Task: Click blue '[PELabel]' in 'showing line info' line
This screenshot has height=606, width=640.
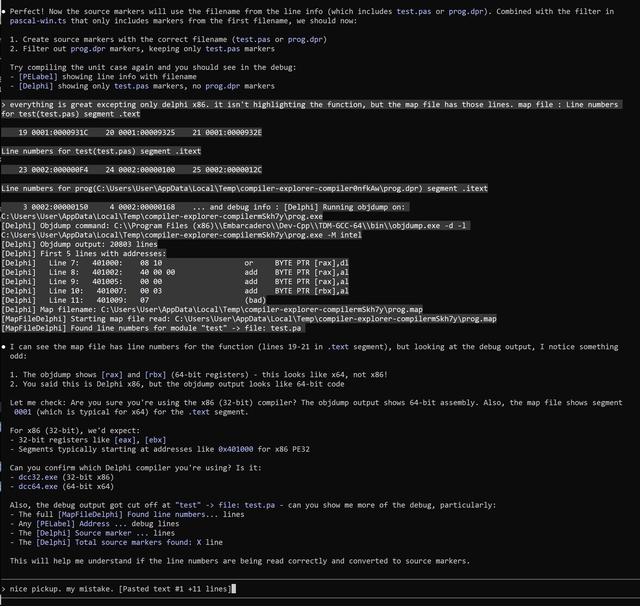Action: coord(38,77)
